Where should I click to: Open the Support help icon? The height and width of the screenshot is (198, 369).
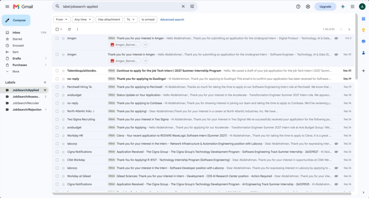click(298, 6)
